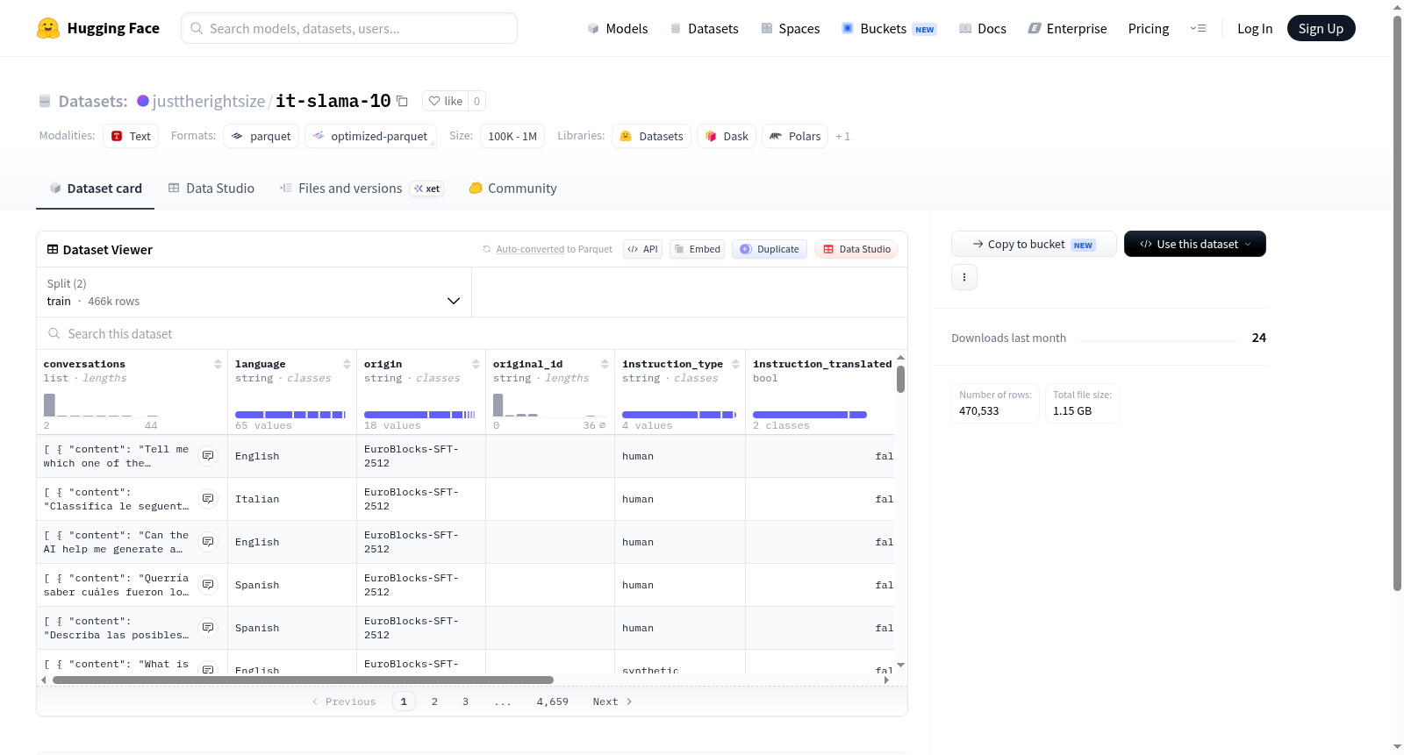Switch to the Files and versions tab
This screenshot has height=755, width=1404.
362,189
